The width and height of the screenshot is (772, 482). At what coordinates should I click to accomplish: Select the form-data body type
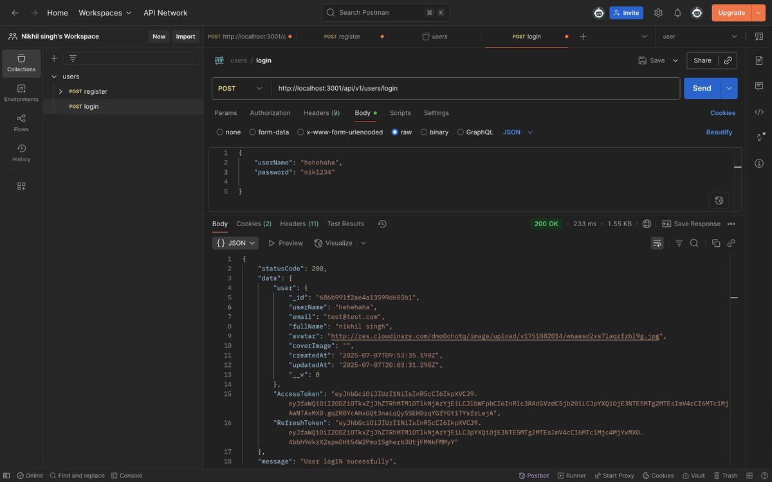pos(269,132)
